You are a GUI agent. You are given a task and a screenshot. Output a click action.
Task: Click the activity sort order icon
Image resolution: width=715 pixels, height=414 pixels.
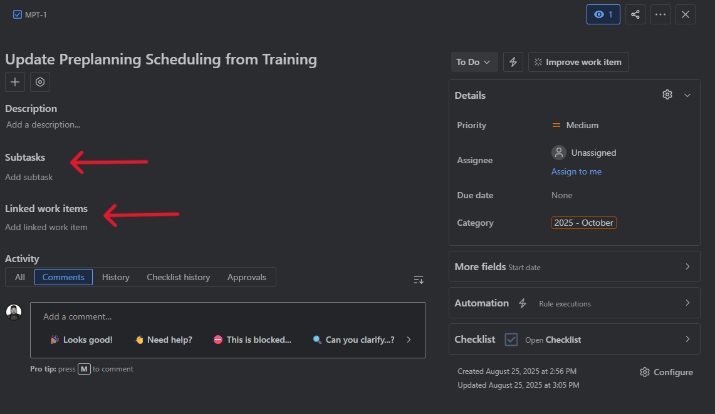tap(419, 280)
